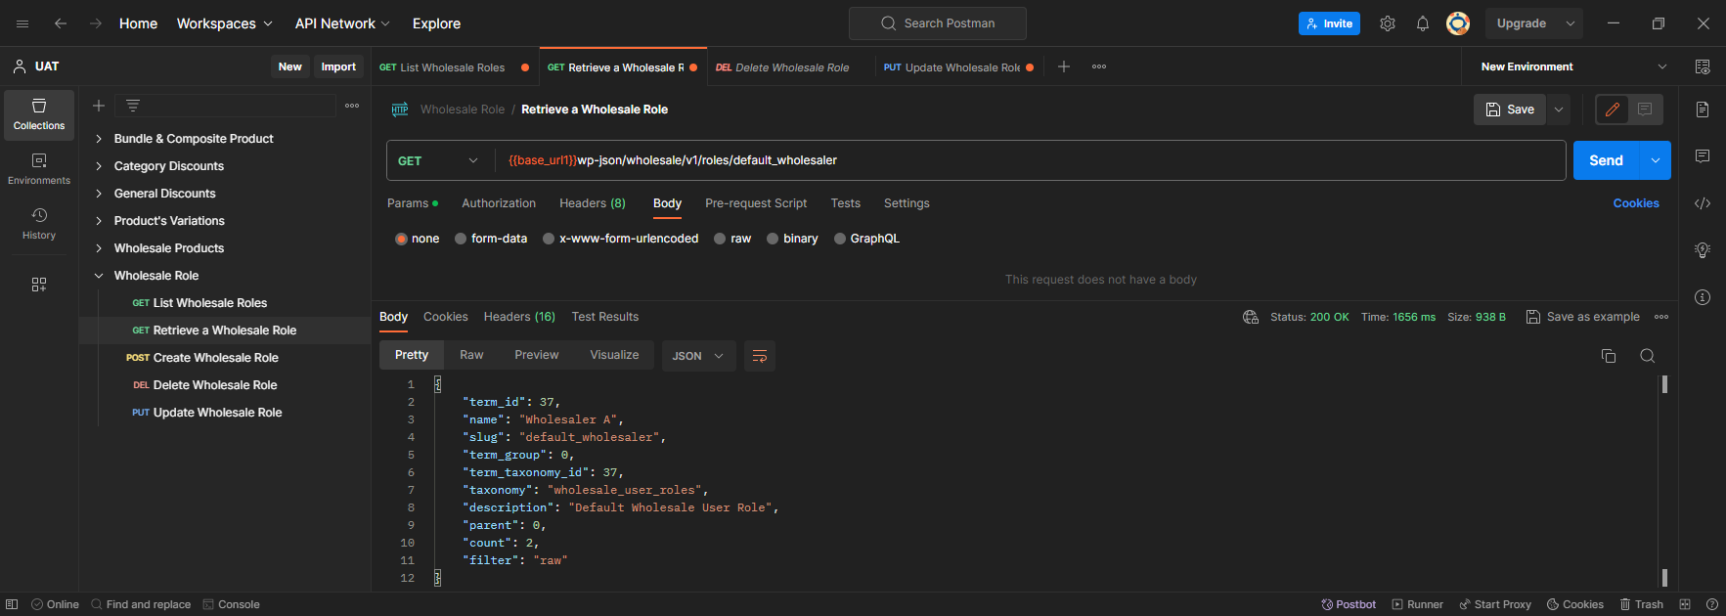Open collections filter icon
The image size is (1726, 616).
[x=133, y=106]
